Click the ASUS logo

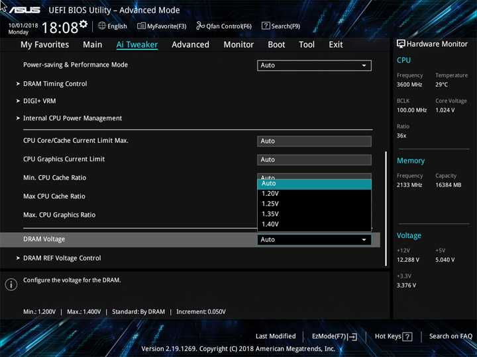click(25, 10)
